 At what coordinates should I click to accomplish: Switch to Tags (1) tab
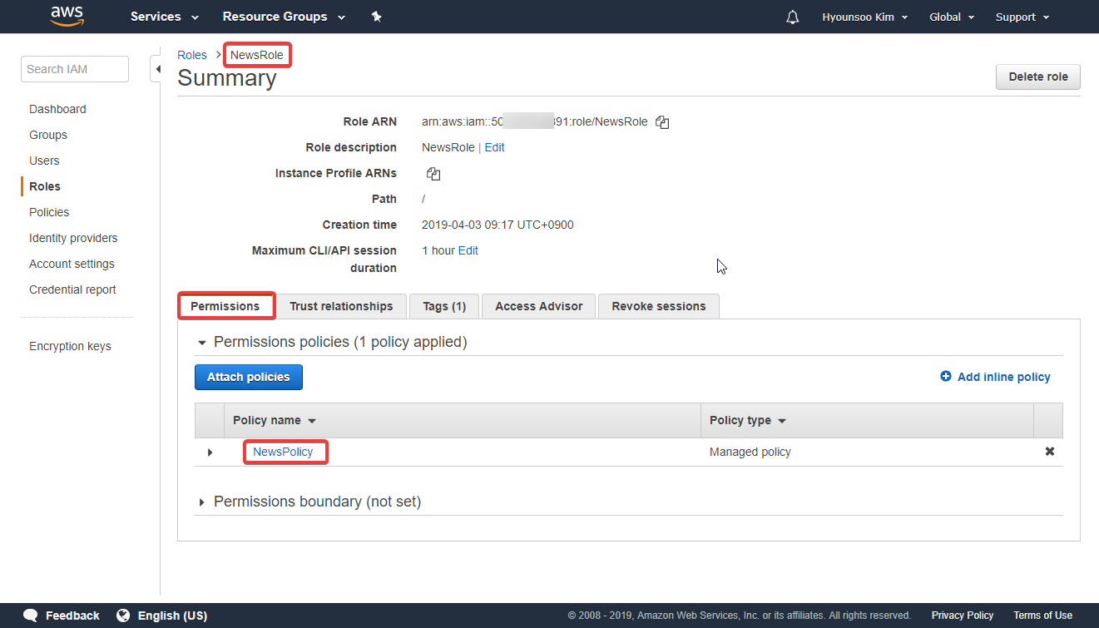444,306
